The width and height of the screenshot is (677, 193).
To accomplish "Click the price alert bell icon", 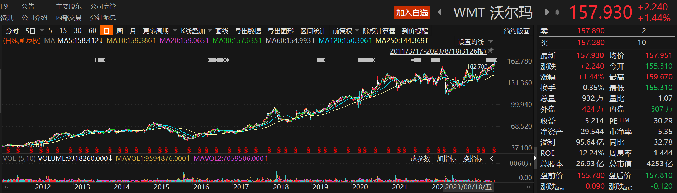I will (x=557, y=12).
